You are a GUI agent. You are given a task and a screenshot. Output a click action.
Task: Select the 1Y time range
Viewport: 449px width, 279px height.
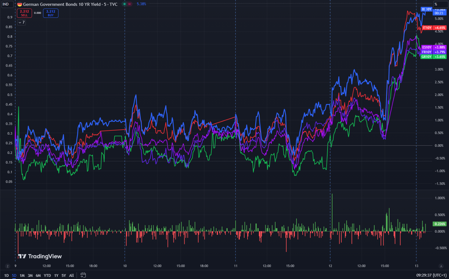(56, 275)
